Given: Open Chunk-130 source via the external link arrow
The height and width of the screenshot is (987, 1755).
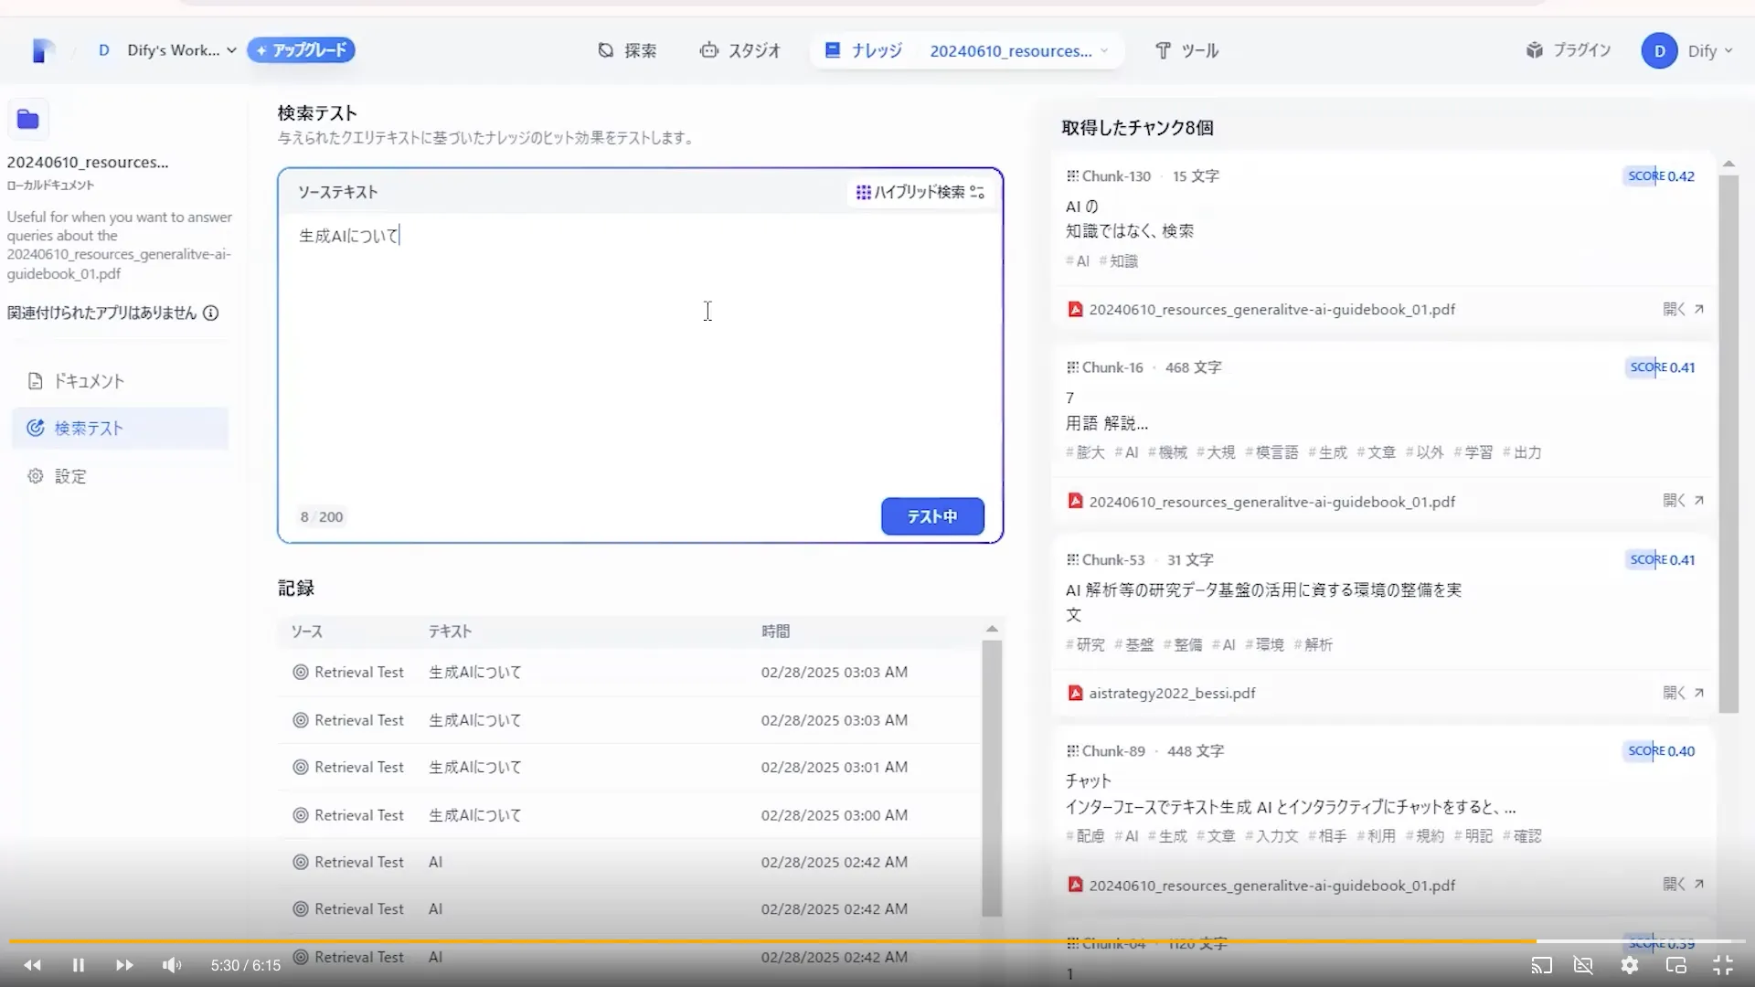Looking at the screenshot, I should [1700, 309].
